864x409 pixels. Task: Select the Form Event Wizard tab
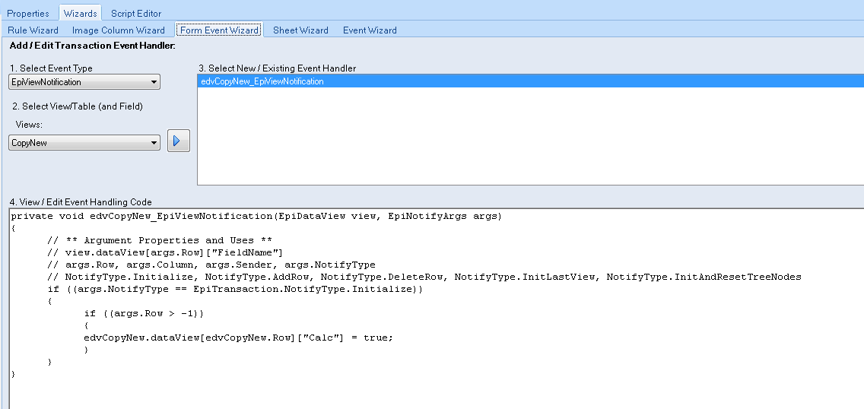tap(219, 30)
